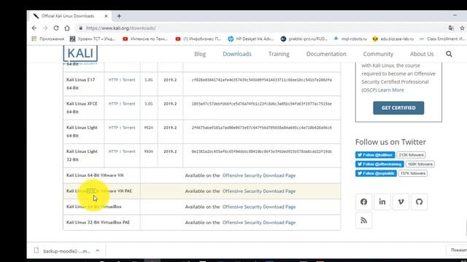Click Torrent link for Kali Linux E17 64-Bit
The image size is (467, 262).
point(129,80)
